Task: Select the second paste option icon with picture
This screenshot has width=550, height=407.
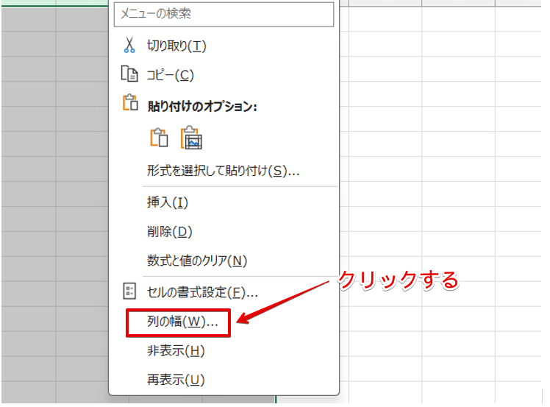Action: 191,138
